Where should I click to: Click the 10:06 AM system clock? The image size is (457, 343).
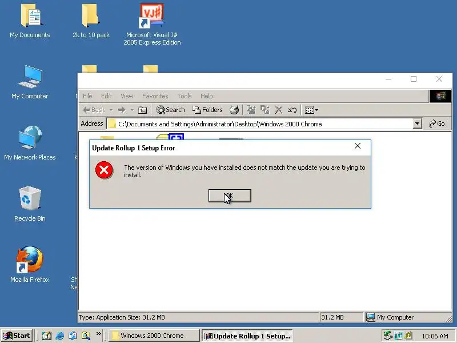(435, 336)
